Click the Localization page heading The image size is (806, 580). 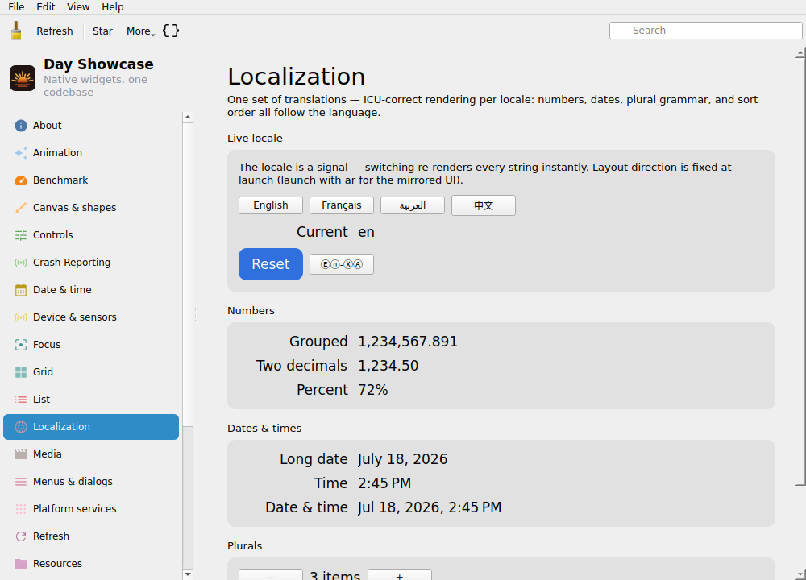click(296, 77)
